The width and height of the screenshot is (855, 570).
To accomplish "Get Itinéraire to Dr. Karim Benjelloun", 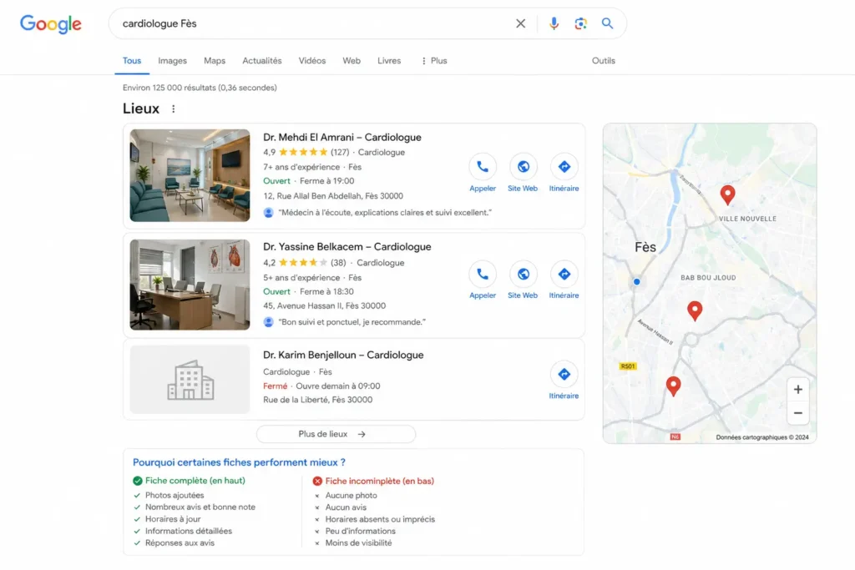I will click(x=564, y=381).
